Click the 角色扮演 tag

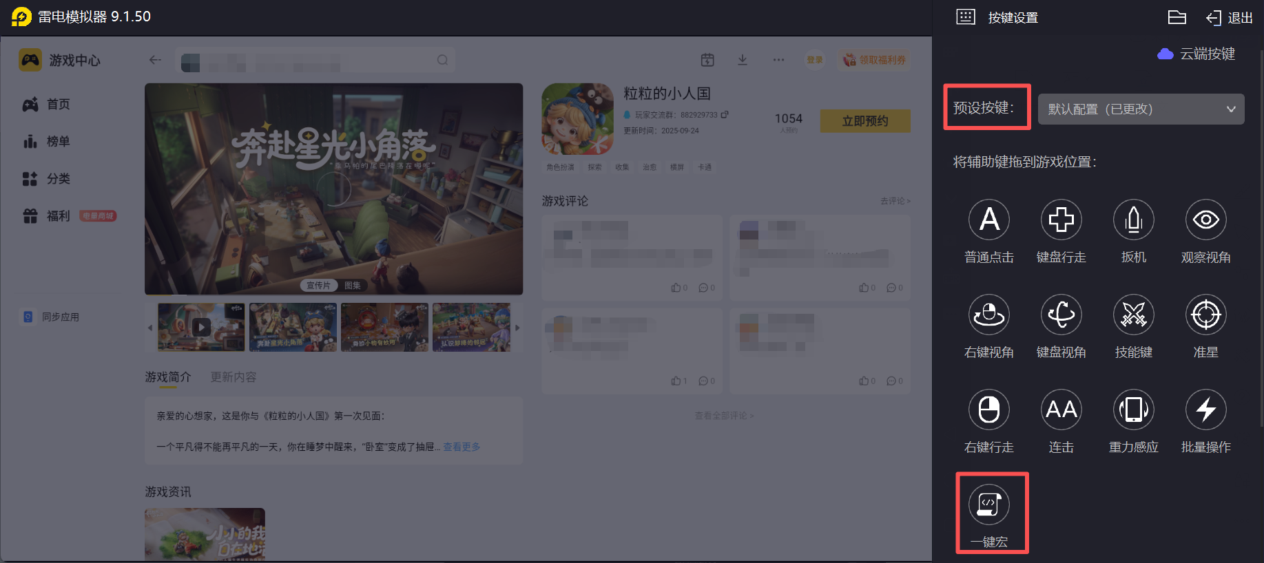[x=560, y=167]
